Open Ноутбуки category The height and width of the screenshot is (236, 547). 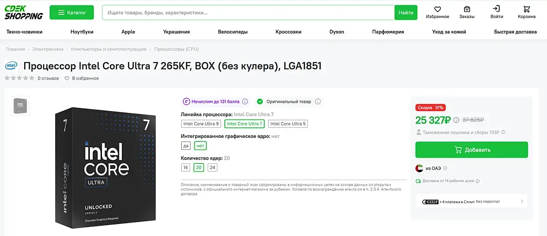point(82,31)
